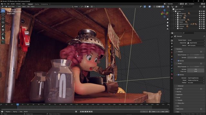Open the Render properties tab icon
Screen dimensions: 206x115
(172, 41)
